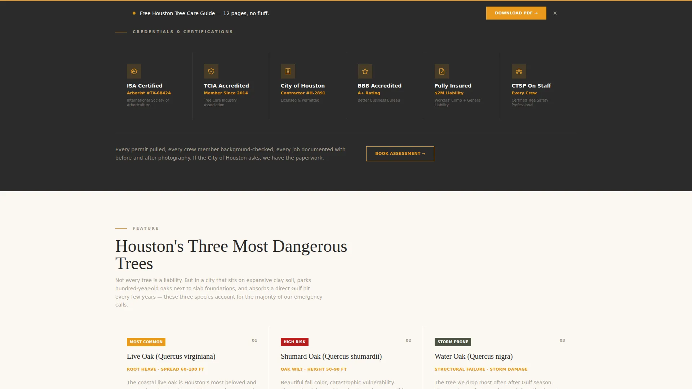Click the Tree Care Industry Association caption

pos(220,103)
